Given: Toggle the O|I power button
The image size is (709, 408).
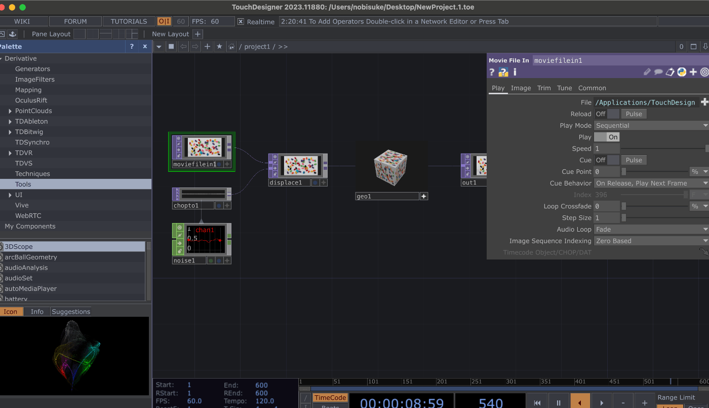Looking at the screenshot, I should pos(164,21).
